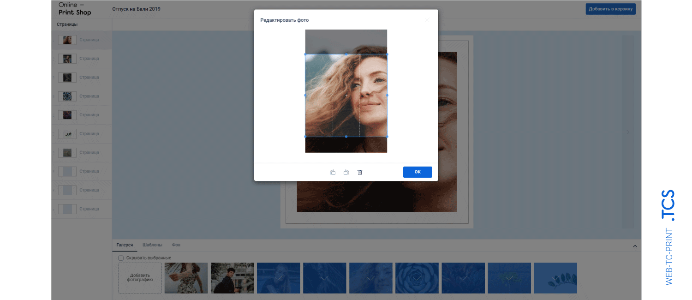Select the sixth page with the leaf sprig thumbnail

[x=82, y=134]
